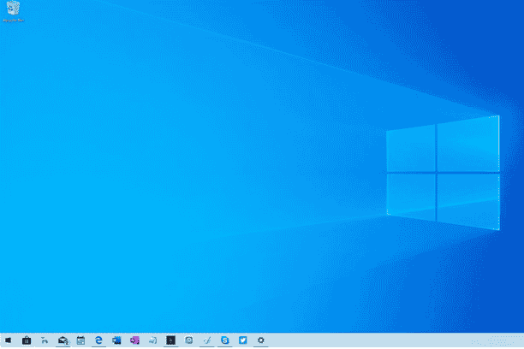Screen dimensions: 524x349
Task: Open the dark blue app right of Edge
Action: pos(116,340)
